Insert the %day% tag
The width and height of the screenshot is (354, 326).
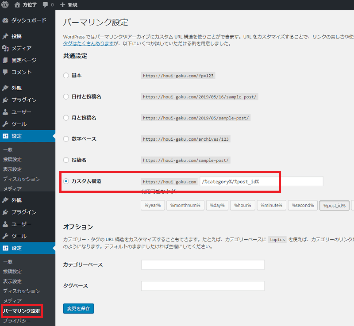217,205
